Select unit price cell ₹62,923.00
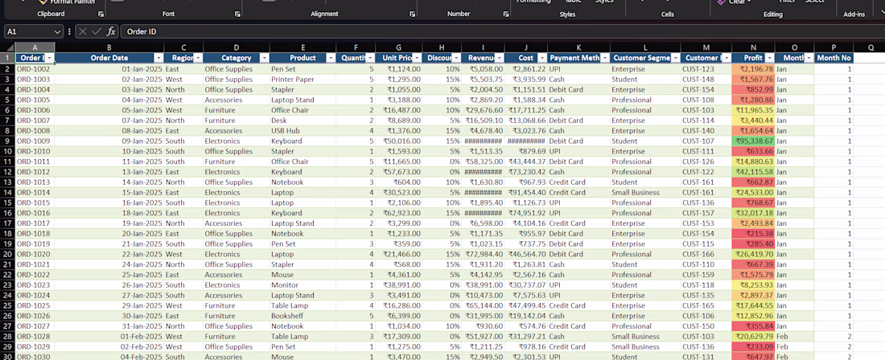 point(399,213)
